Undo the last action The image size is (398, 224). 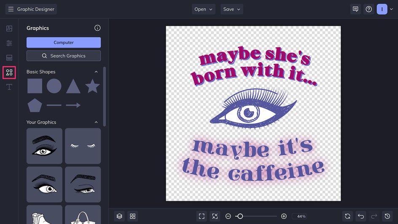tap(361, 216)
